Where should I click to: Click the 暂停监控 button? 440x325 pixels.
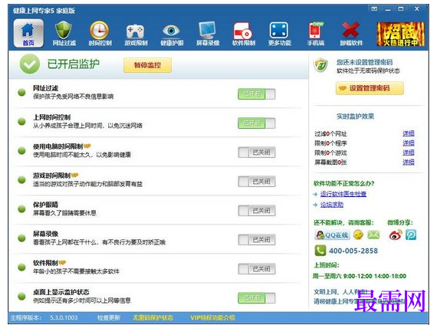tap(147, 65)
